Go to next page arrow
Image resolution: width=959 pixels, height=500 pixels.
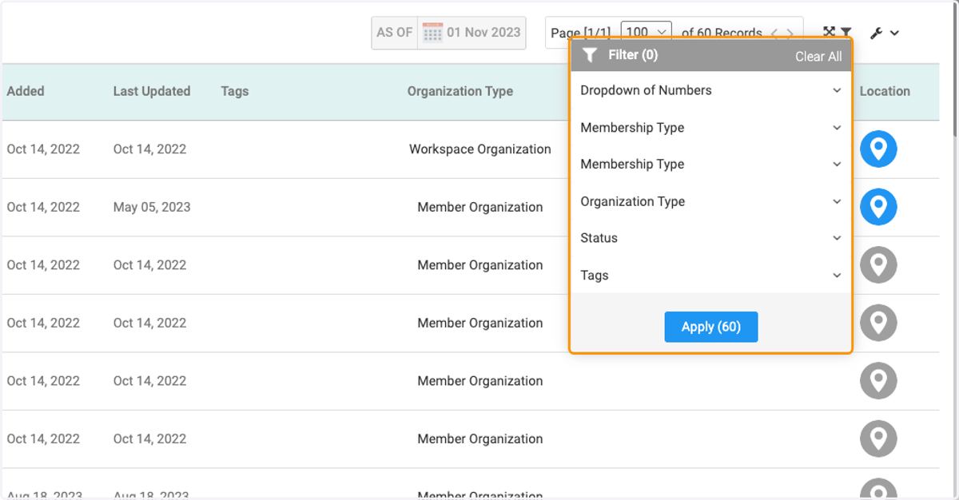coord(790,33)
